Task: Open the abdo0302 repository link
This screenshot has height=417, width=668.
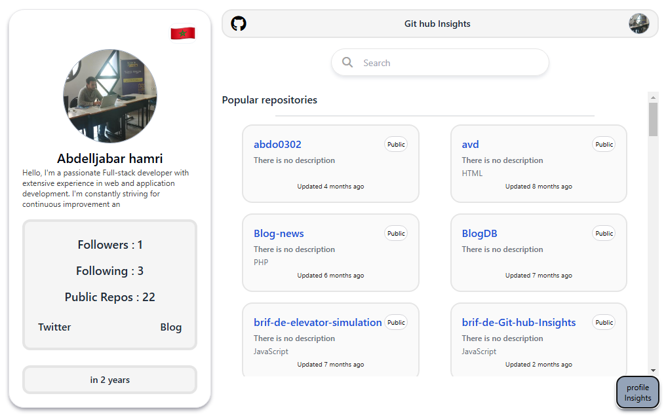Action: point(277,144)
